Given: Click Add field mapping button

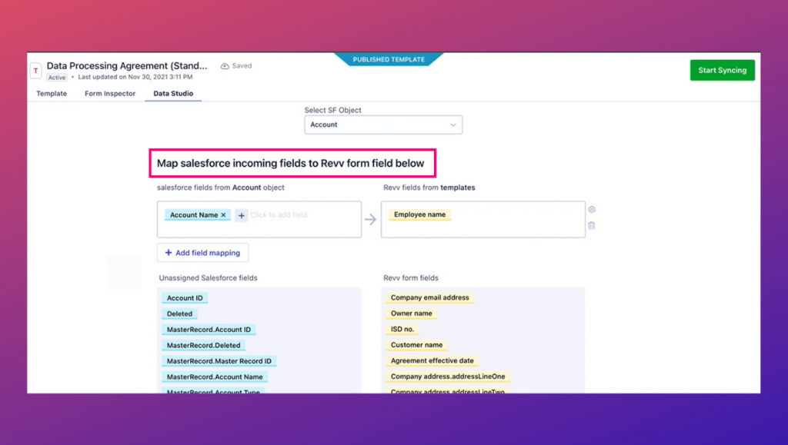Looking at the screenshot, I should 202,253.
